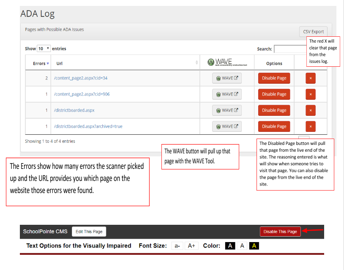Click red X for archived=true row
The height and width of the screenshot is (270, 344).
tap(310, 126)
